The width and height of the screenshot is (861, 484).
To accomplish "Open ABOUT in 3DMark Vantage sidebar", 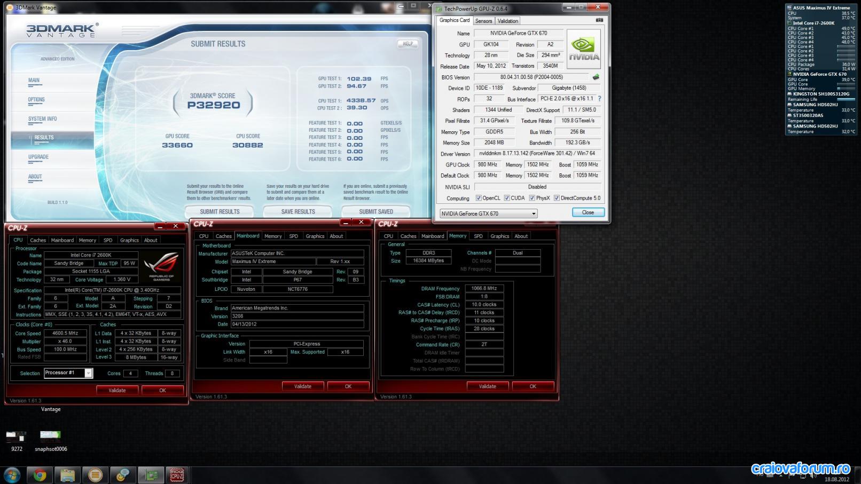I will coord(35,176).
